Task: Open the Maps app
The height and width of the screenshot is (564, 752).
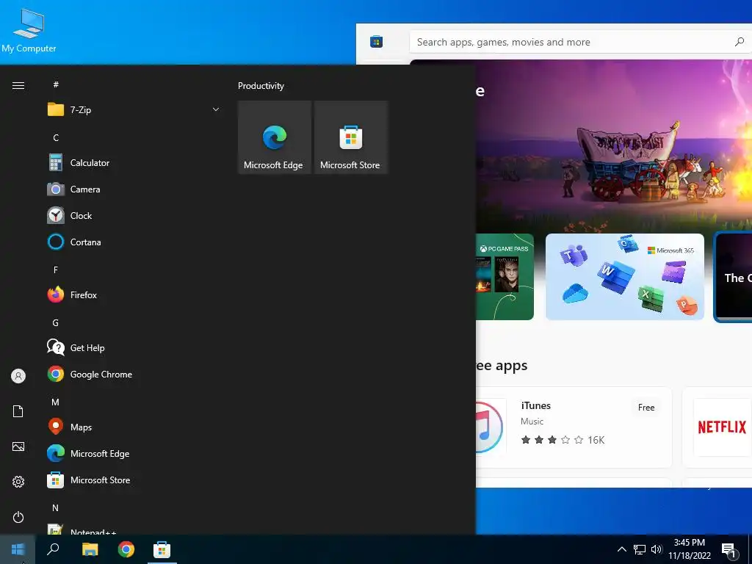Action: click(134, 427)
